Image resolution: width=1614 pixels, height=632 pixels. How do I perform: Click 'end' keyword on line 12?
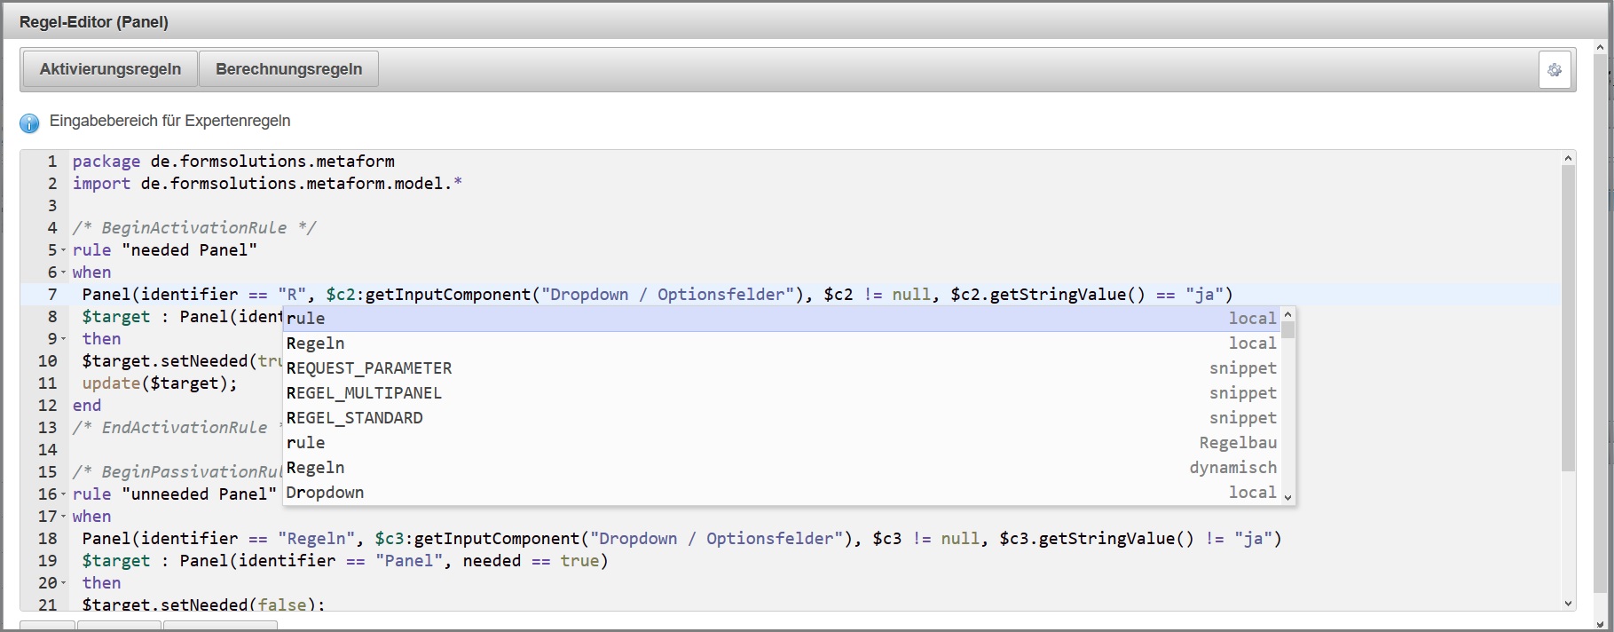tap(87, 406)
